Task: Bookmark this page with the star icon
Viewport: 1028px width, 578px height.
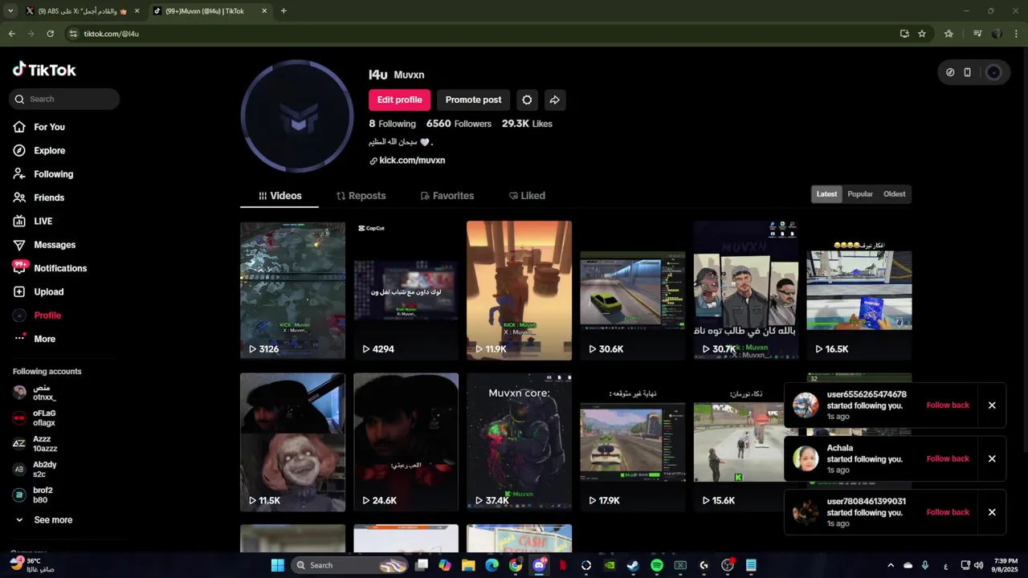Action: [922, 34]
